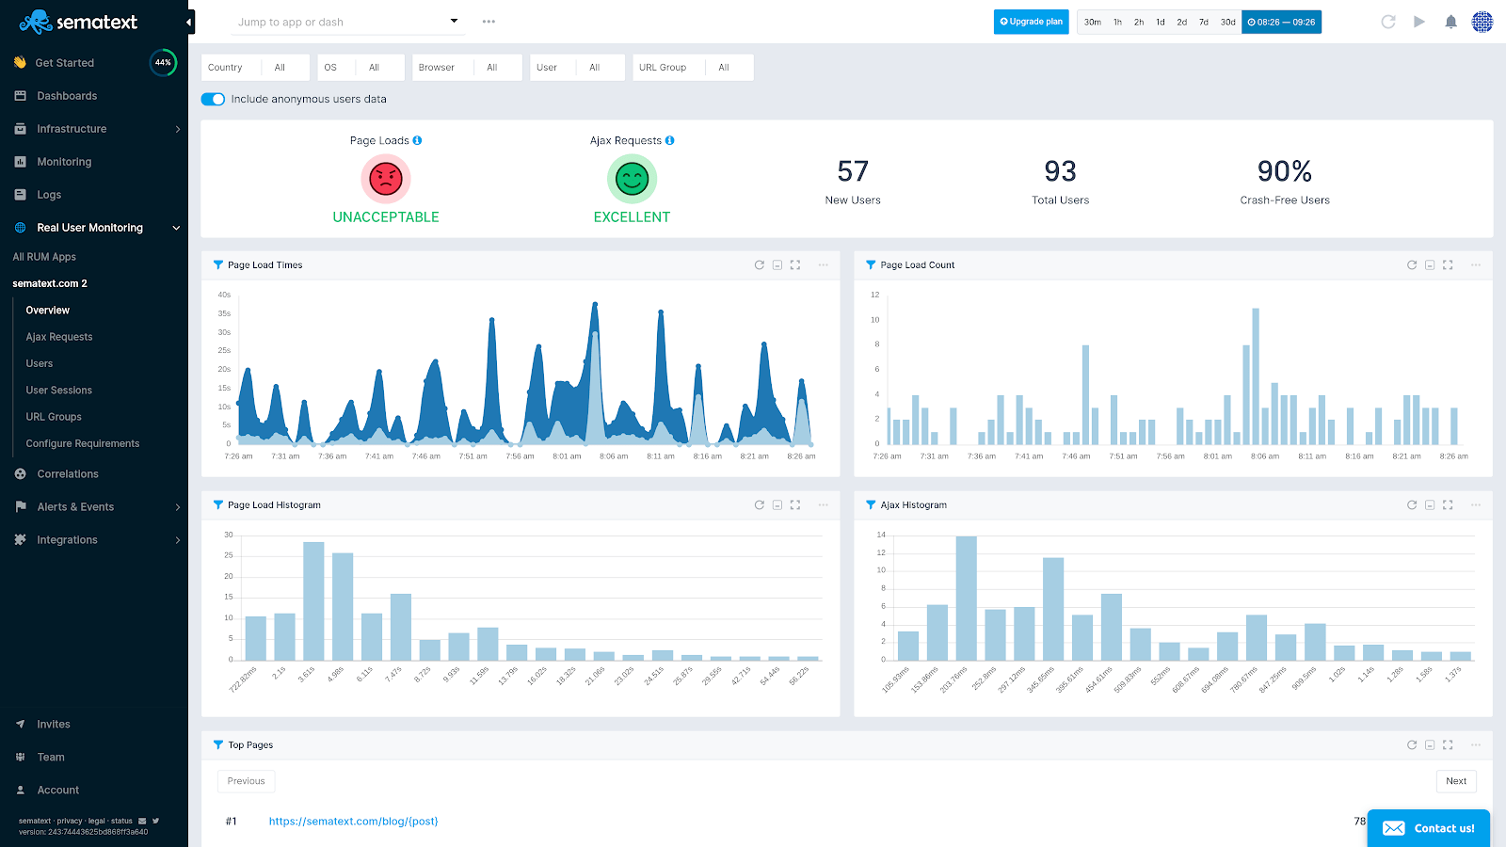Click Page Loads info icon
This screenshot has width=1506, height=847.
coord(417,140)
